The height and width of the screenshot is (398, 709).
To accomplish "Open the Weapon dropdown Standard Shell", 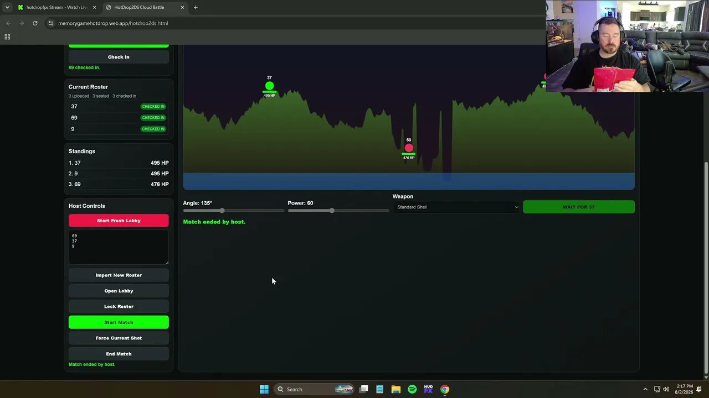I will [457, 207].
